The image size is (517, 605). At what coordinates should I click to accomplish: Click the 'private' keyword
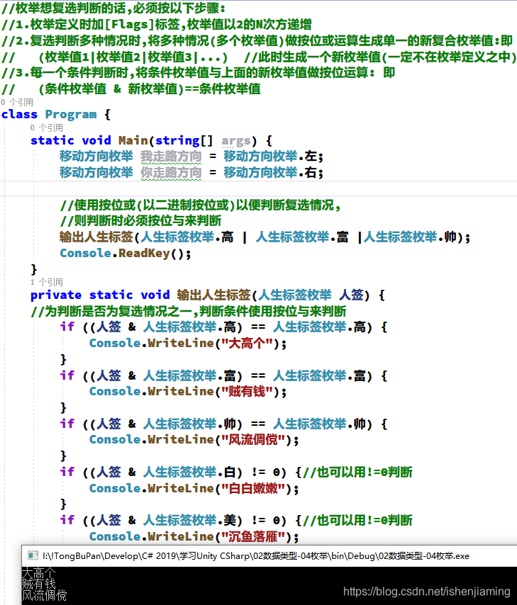[56, 295]
